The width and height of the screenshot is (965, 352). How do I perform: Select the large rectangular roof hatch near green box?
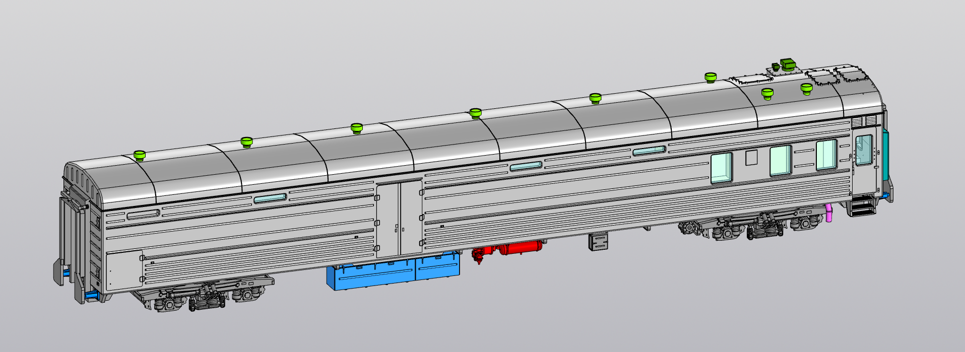click(750, 79)
